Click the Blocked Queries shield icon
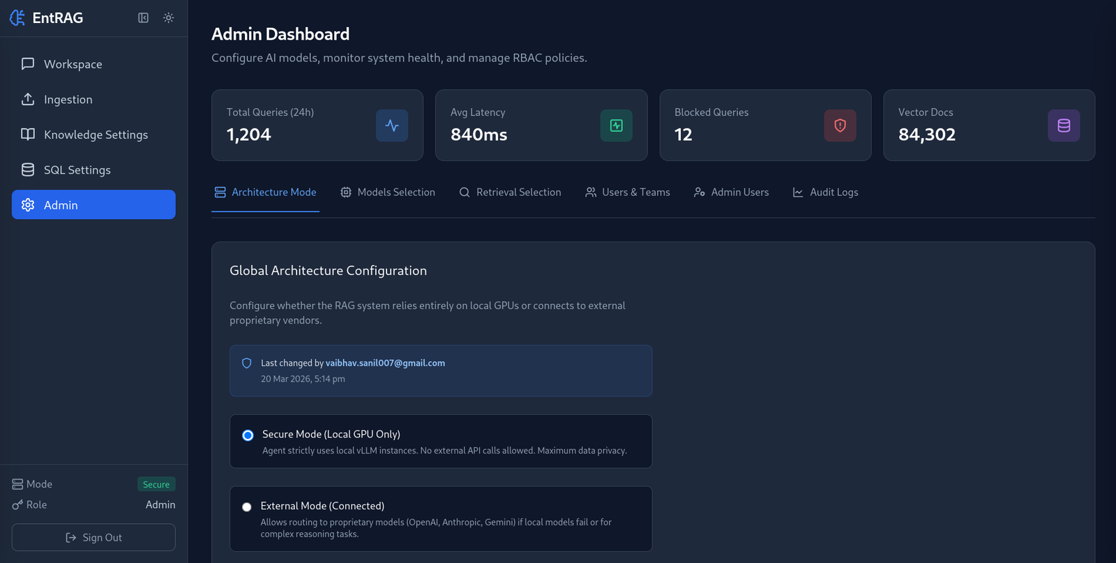This screenshot has width=1116, height=563. click(x=840, y=126)
